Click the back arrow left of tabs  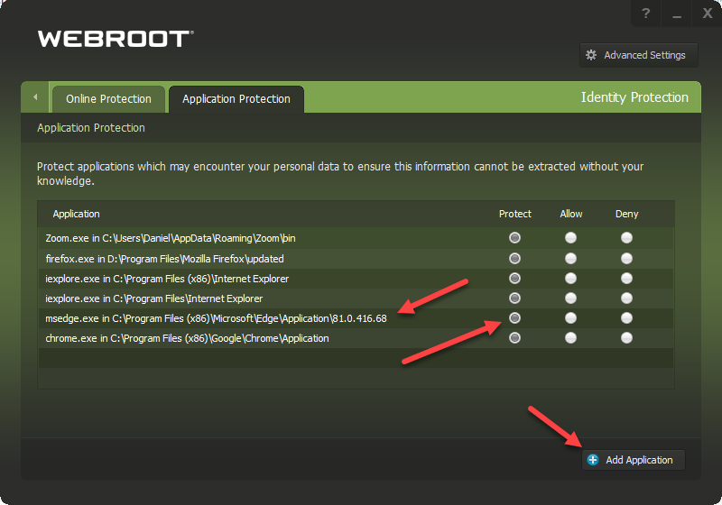coord(35,97)
